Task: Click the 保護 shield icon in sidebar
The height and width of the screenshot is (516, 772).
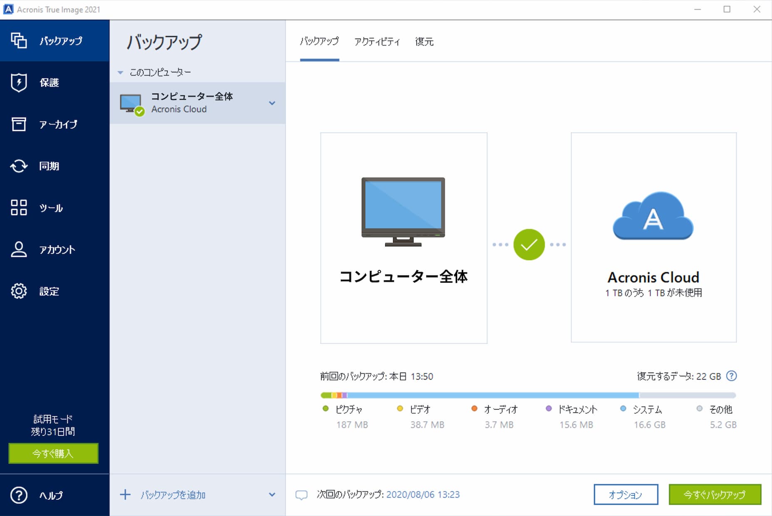Action: [x=19, y=82]
